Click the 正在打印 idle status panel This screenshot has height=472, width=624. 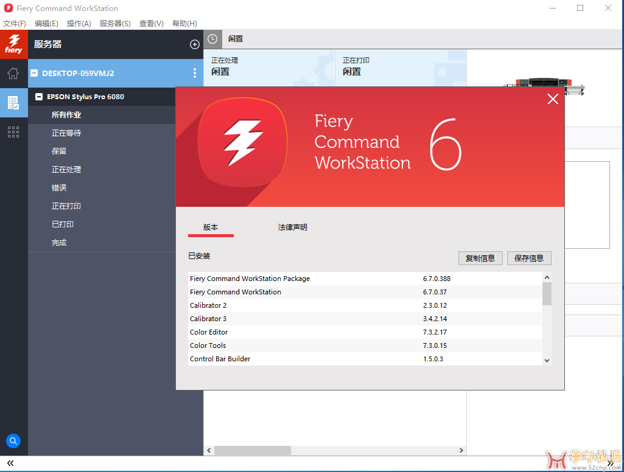401,68
